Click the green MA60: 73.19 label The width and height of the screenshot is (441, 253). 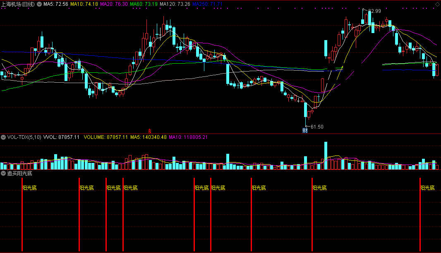click(x=144, y=4)
